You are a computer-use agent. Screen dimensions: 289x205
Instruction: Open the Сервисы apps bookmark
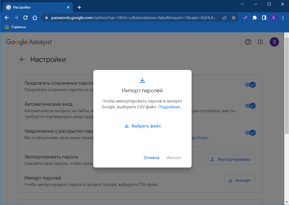pyautogui.click(x=15, y=27)
